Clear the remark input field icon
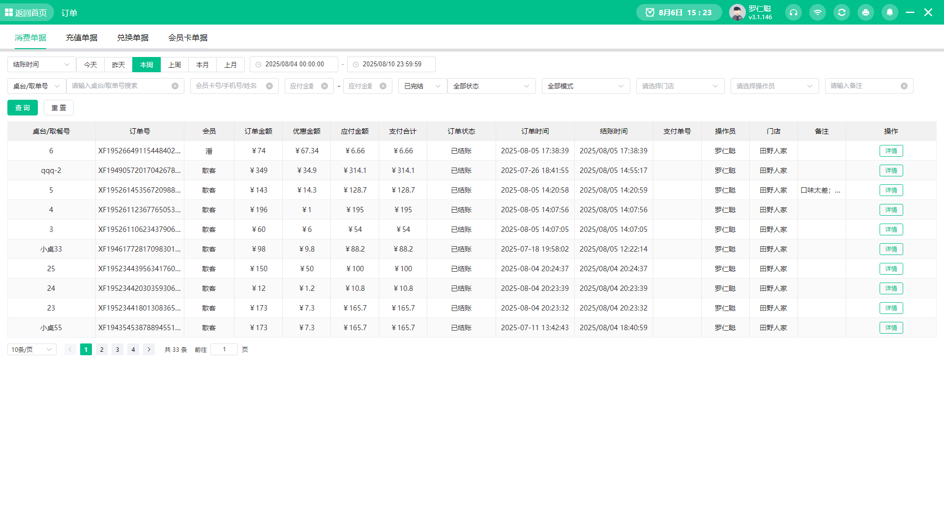This screenshot has width=944, height=511. [904, 86]
